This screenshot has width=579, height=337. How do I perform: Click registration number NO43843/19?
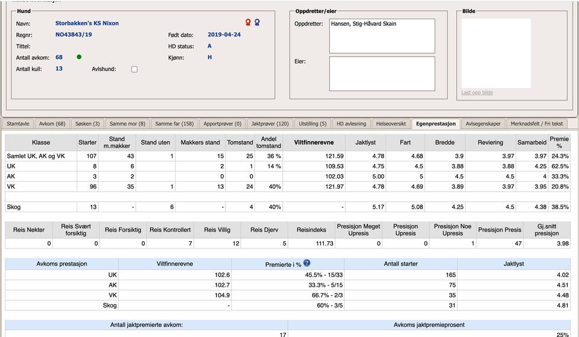click(74, 35)
